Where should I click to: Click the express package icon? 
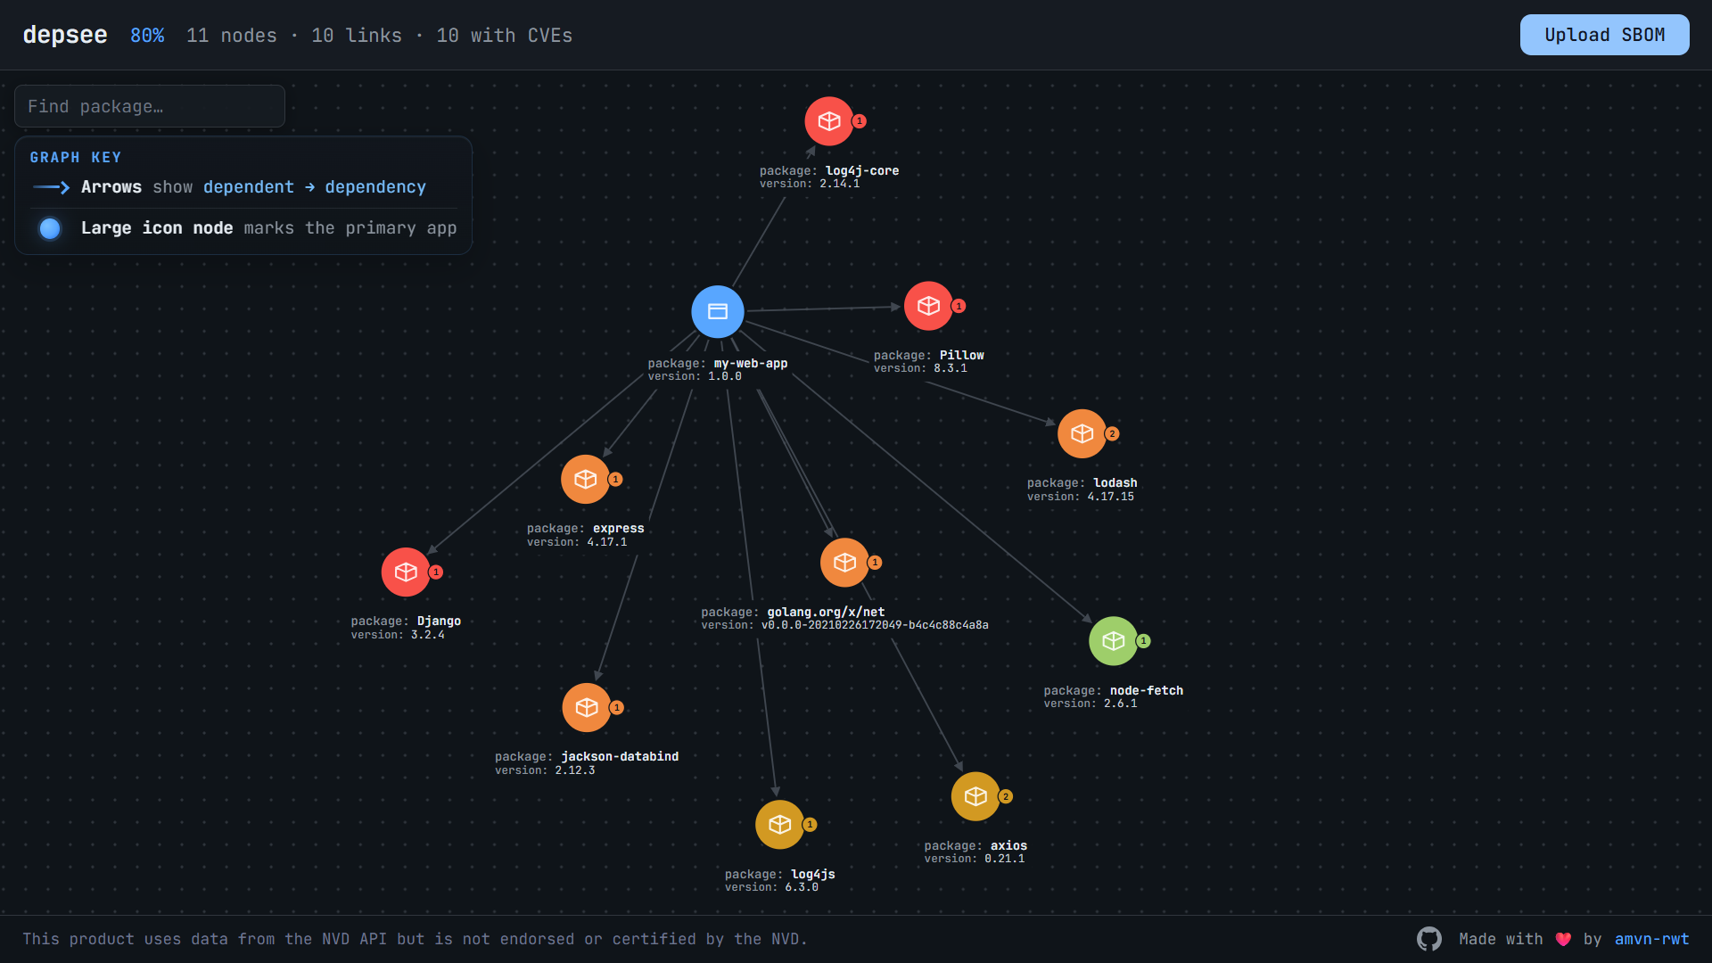(x=586, y=479)
